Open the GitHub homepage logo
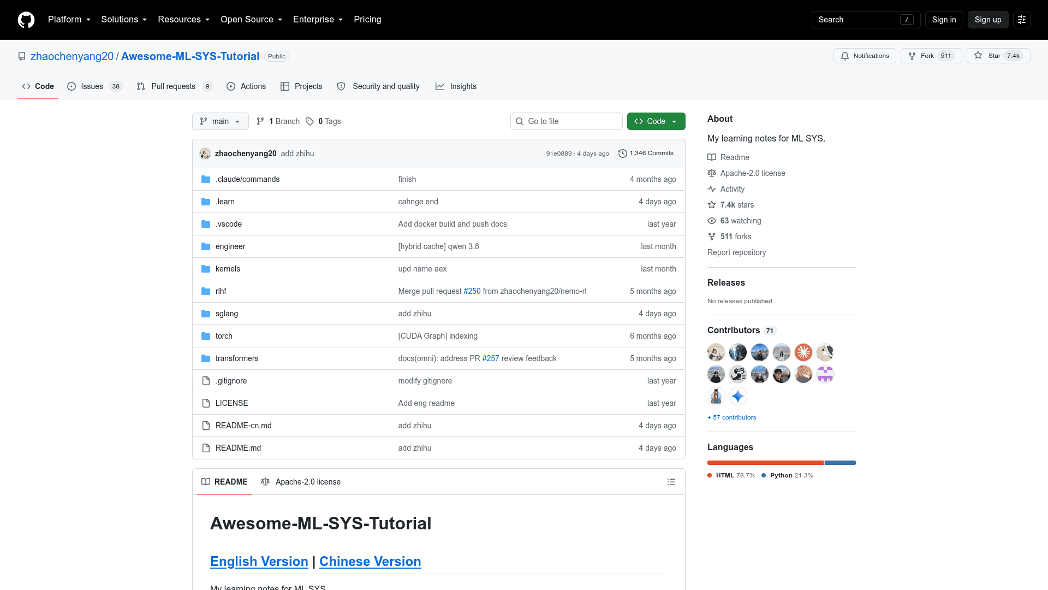The width and height of the screenshot is (1048, 590). (26, 20)
